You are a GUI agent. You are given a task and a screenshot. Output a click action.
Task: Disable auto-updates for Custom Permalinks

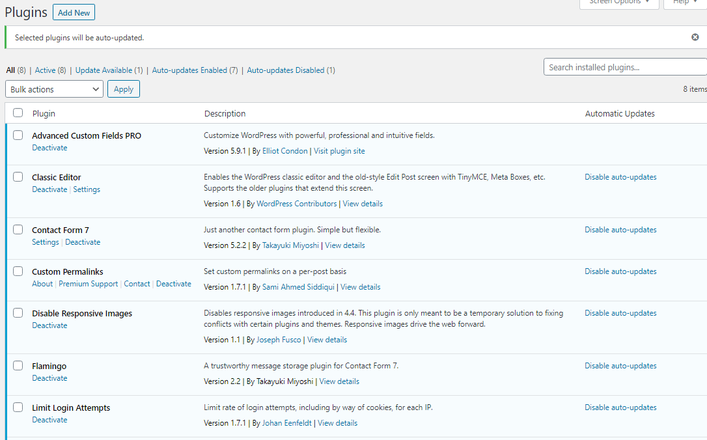pyautogui.click(x=620, y=271)
